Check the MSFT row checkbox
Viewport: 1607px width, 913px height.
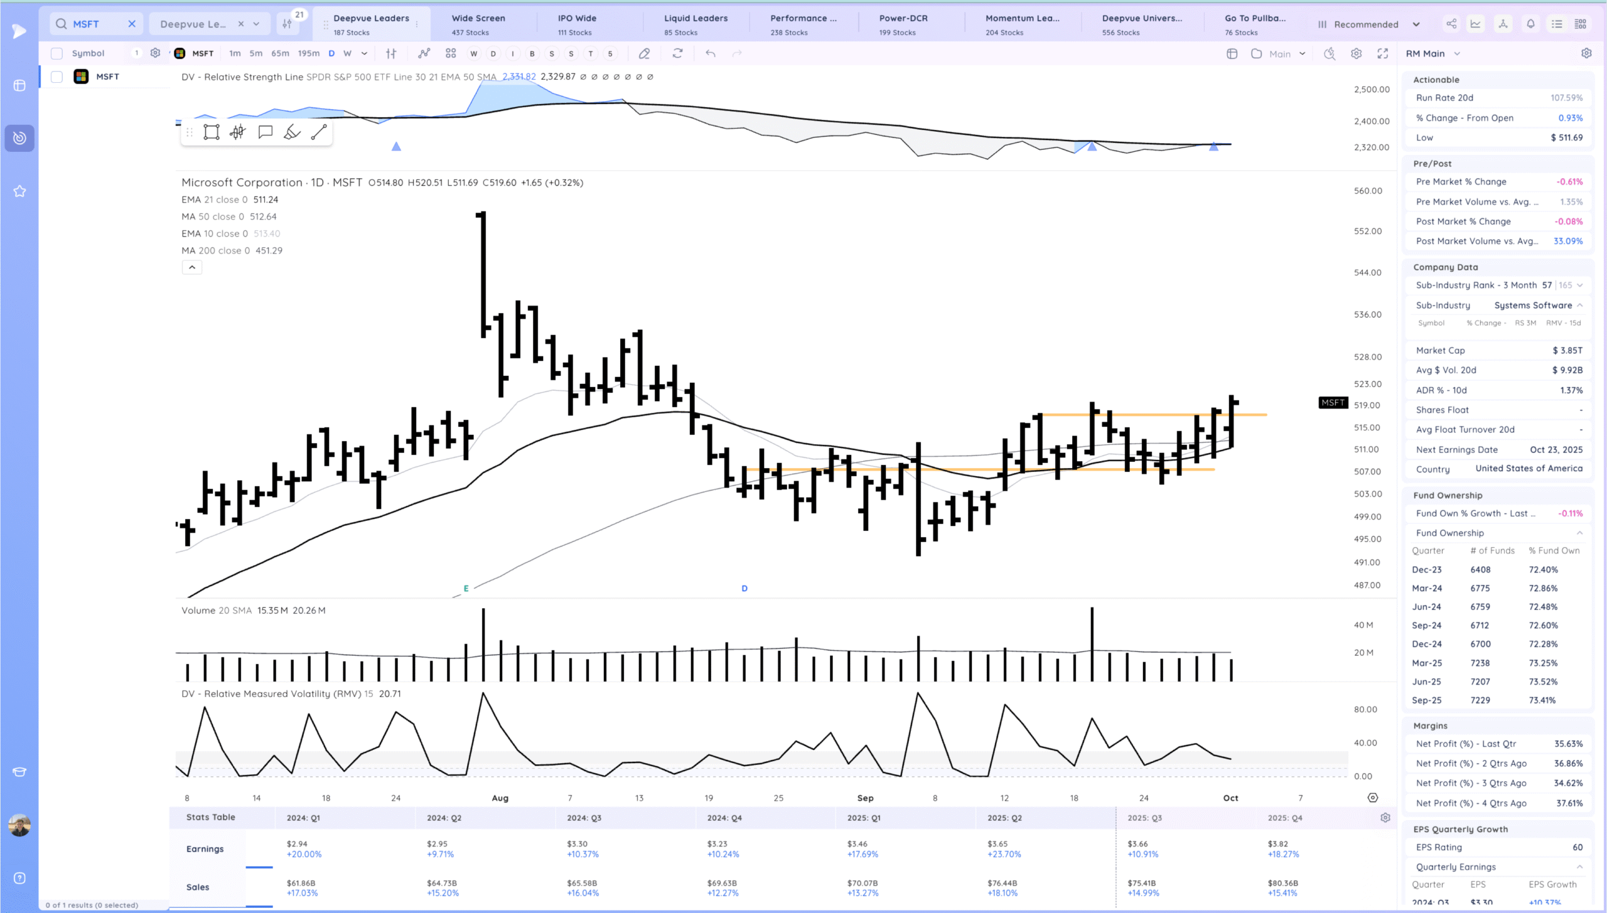pos(56,77)
